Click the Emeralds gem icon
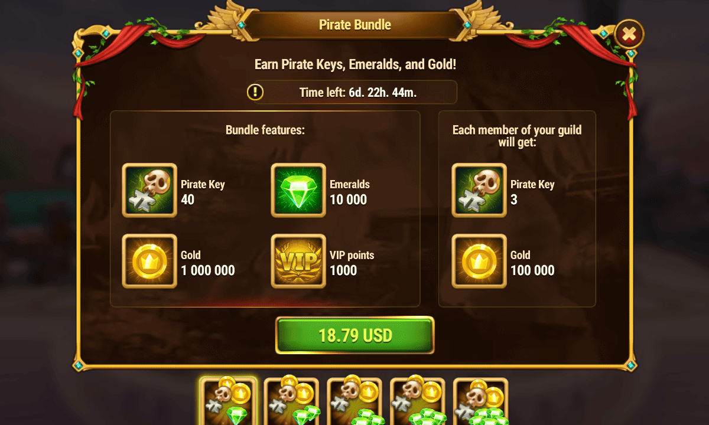The height and width of the screenshot is (425, 709). point(298,191)
